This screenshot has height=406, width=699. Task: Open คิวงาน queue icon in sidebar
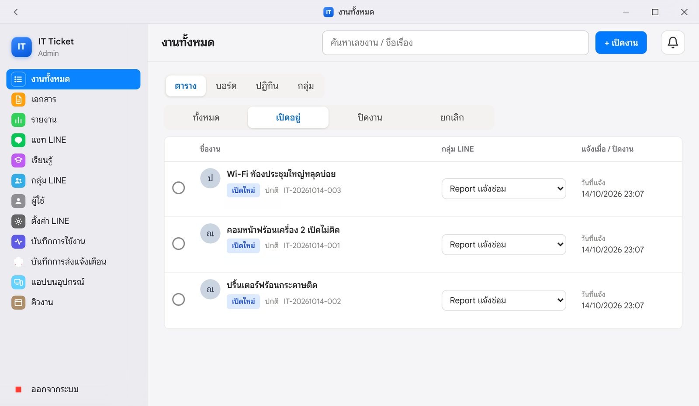click(x=18, y=302)
